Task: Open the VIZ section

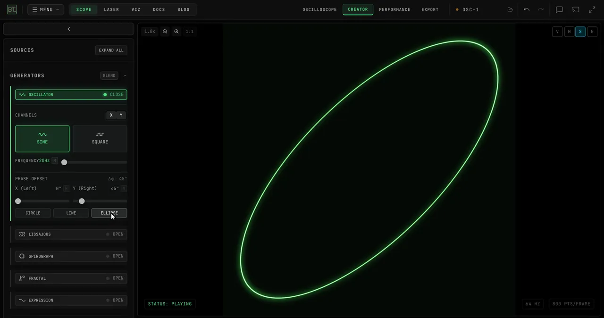Action: coord(136,9)
